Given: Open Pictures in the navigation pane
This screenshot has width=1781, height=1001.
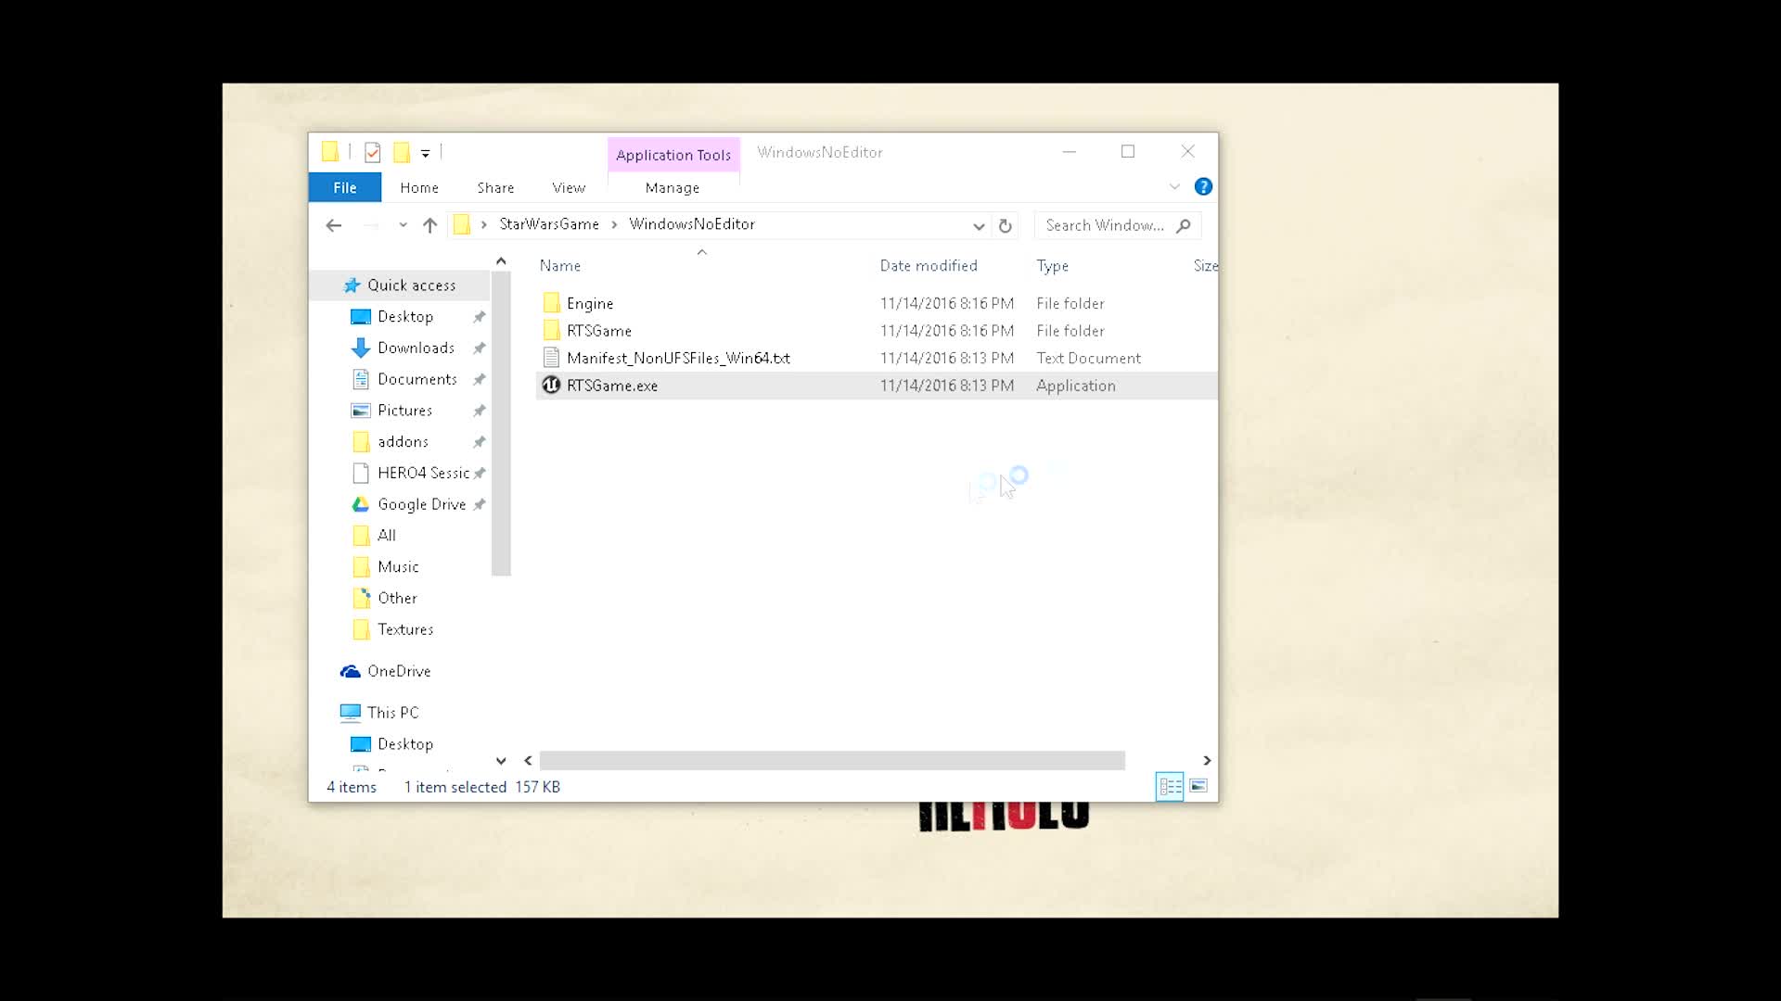Looking at the screenshot, I should (404, 411).
